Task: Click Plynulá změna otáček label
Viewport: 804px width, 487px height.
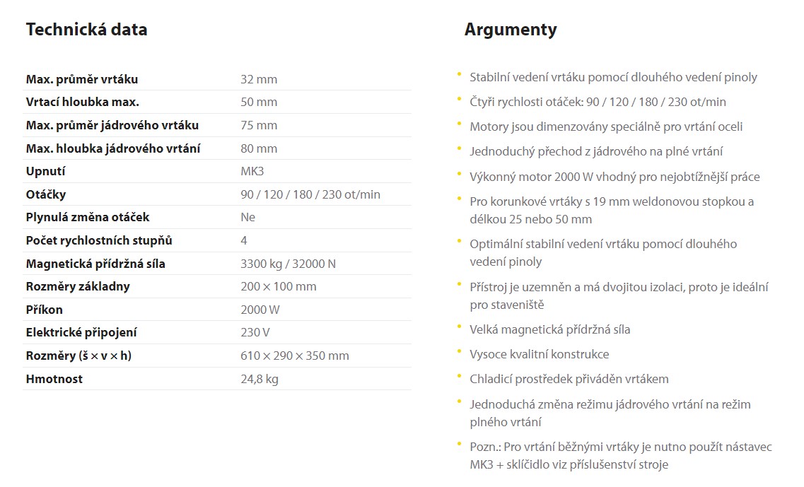Action: [88, 218]
